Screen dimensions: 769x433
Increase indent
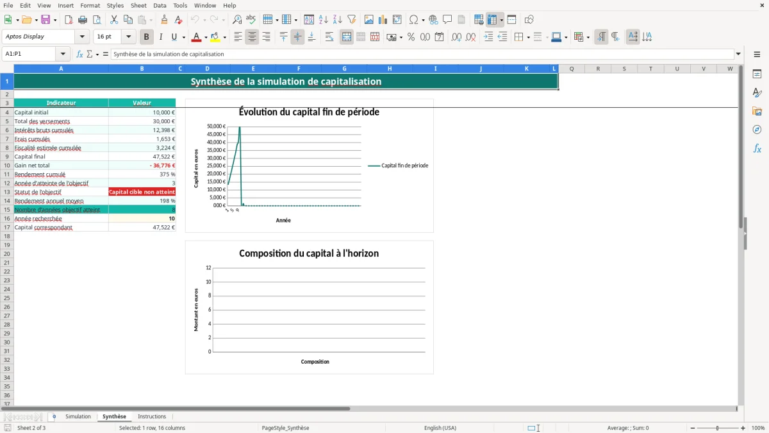coord(488,37)
